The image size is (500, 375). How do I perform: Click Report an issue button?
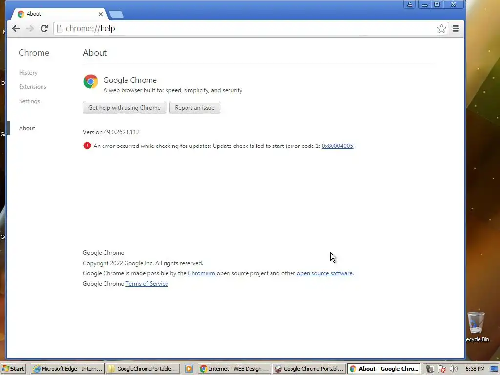(x=195, y=108)
